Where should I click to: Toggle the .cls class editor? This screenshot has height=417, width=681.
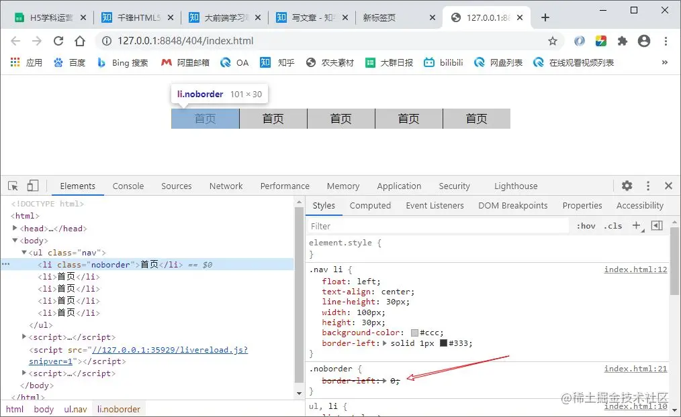[612, 226]
